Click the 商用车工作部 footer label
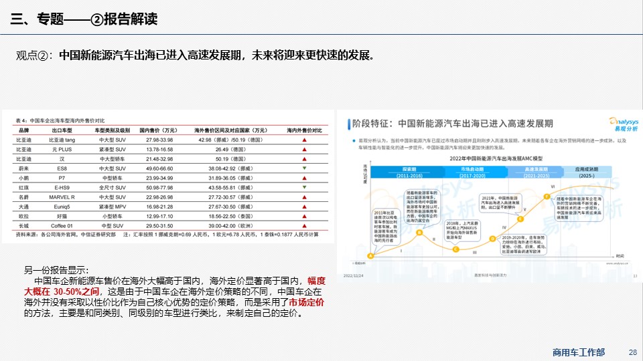643x361 pixels. [579, 352]
